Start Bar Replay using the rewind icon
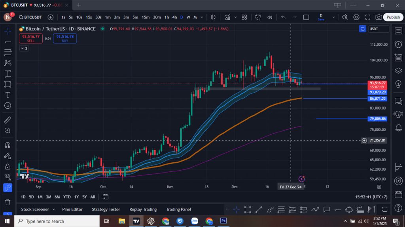405x227 pixels. pyautogui.click(x=270, y=17)
